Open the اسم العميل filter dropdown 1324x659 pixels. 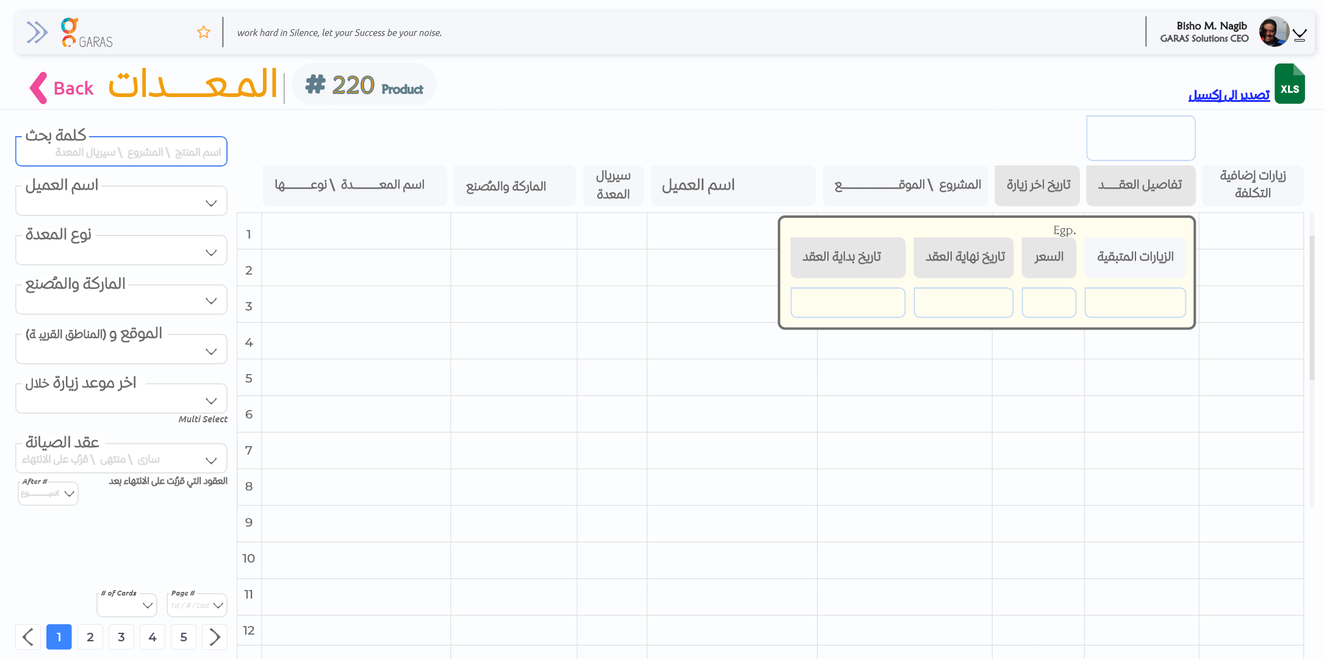(x=121, y=203)
